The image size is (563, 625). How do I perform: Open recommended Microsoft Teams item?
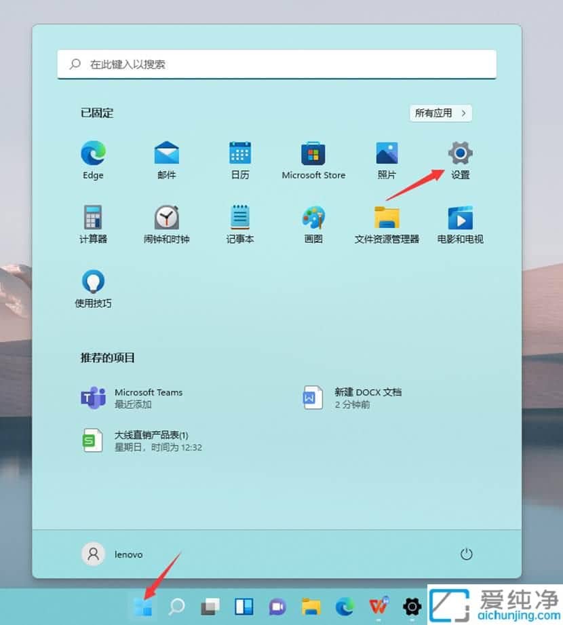click(x=132, y=398)
